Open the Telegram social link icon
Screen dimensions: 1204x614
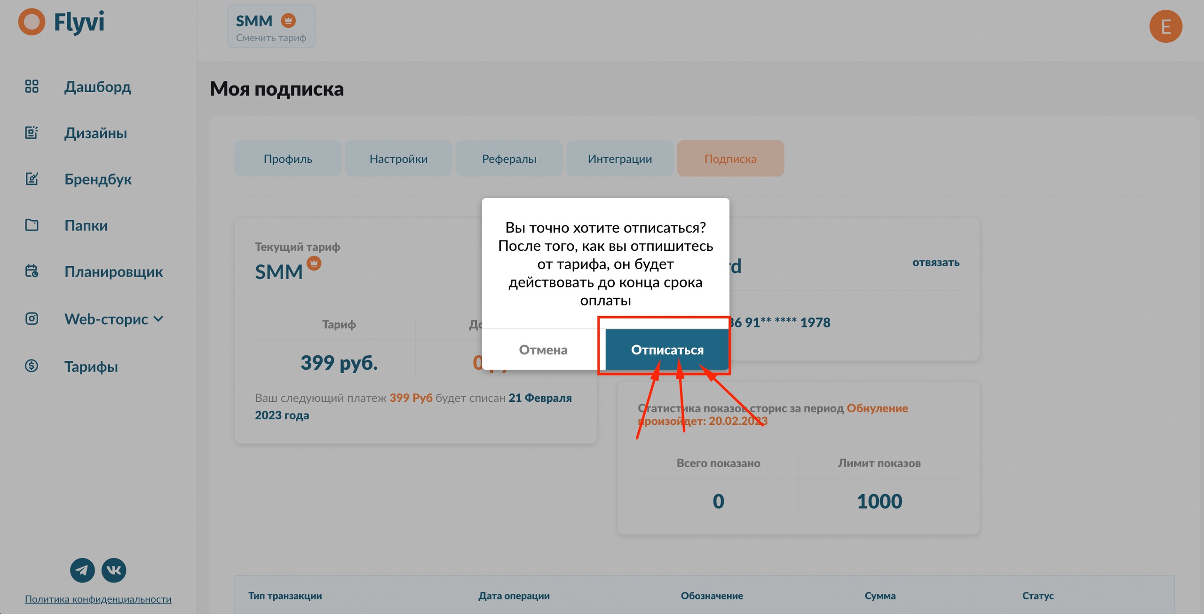82,570
